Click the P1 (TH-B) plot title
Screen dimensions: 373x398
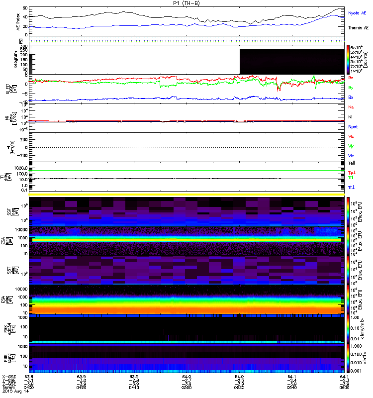186,3
